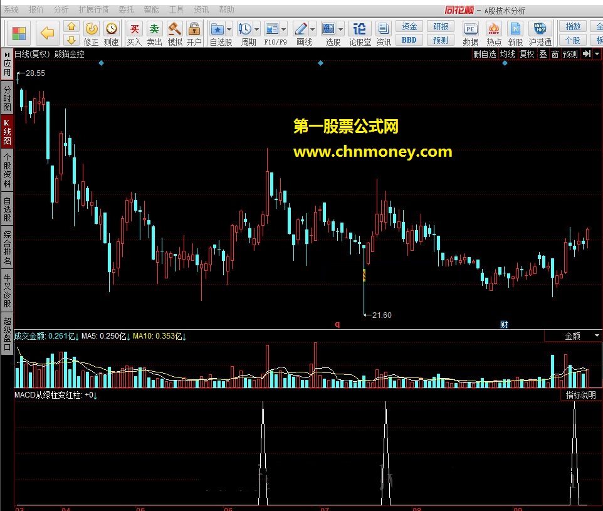Open the 热点 hot topics flame icon
603x511 pixels.
(494, 33)
